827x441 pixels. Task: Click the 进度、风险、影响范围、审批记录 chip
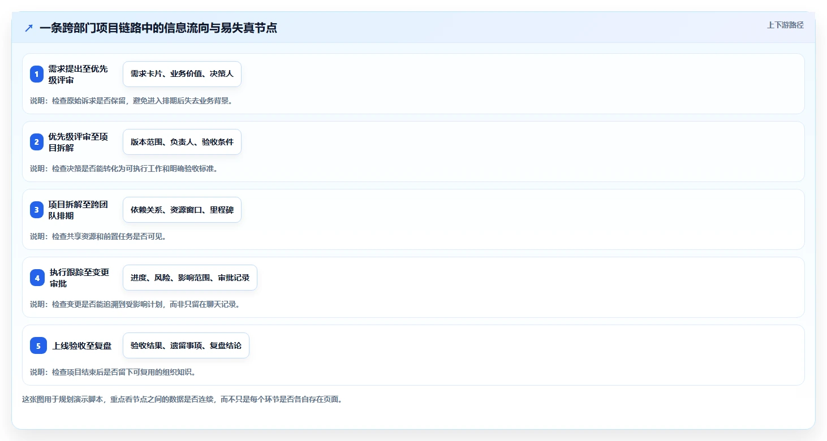(x=190, y=278)
